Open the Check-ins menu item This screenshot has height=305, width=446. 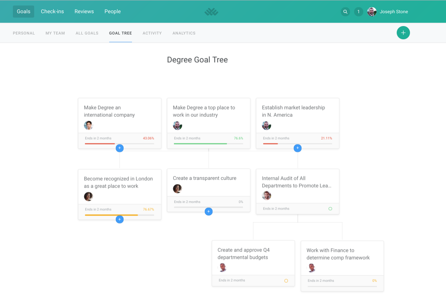coord(52,11)
